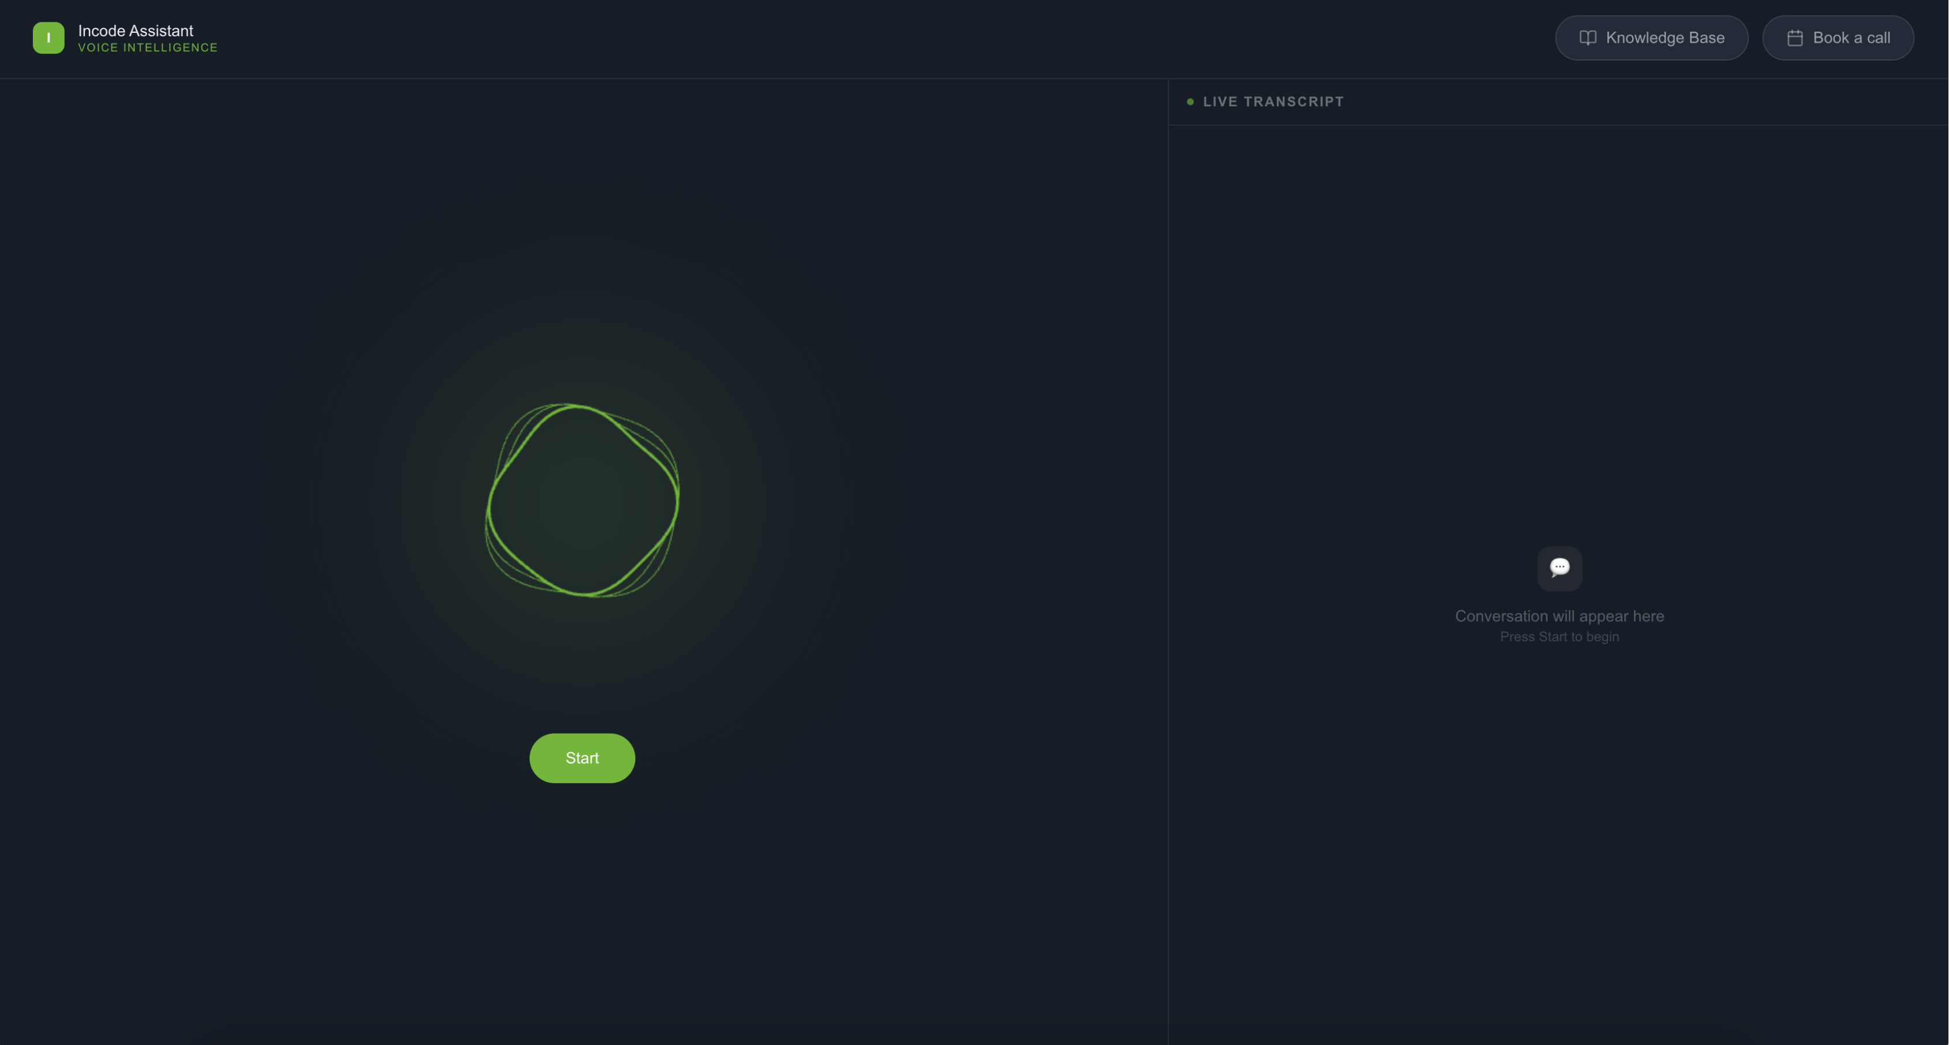Select the LIVE TRANSCRIPT header label
Screen dimensions: 1949x1045
coord(1273,102)
